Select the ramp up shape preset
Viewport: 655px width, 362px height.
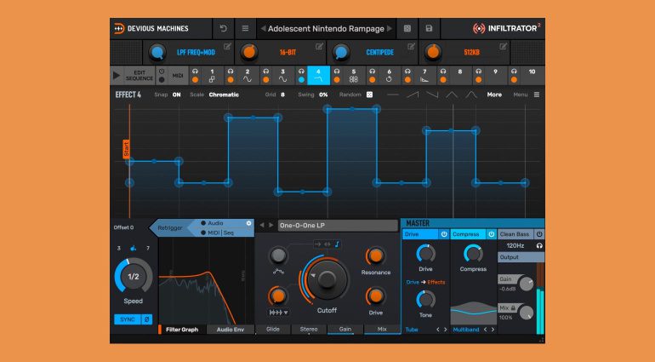[413, 95]
